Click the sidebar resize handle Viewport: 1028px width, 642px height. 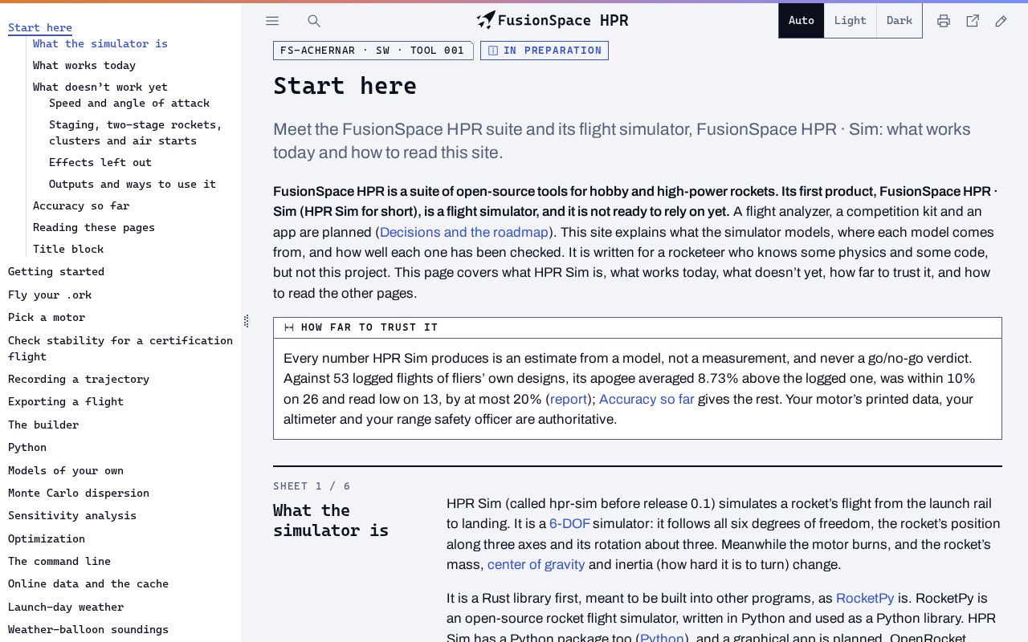click(x=246, y=321)
